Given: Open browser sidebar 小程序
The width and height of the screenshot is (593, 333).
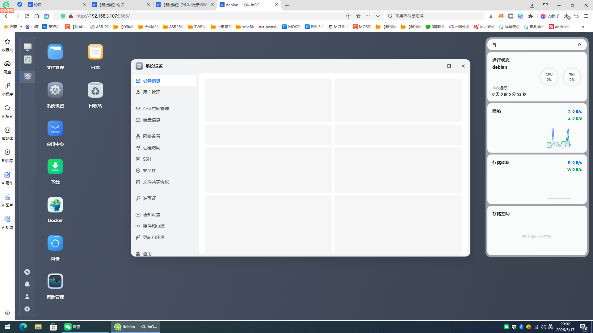Looking at the screenshot, I should tap(7, 89).
